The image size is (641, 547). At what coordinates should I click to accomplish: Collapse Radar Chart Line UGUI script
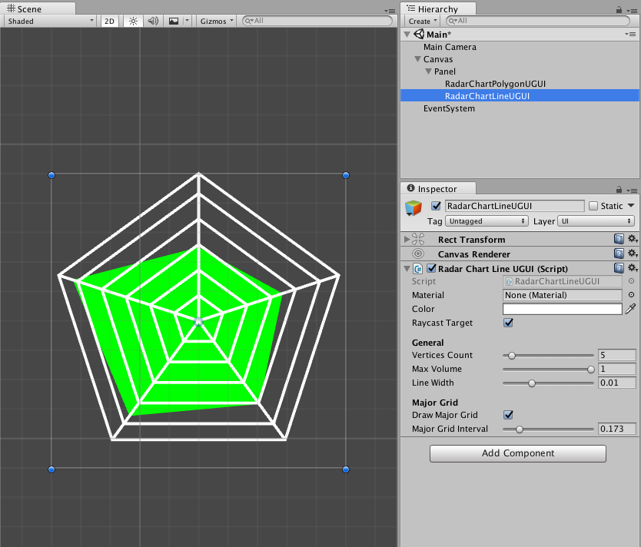coord(407,268)
